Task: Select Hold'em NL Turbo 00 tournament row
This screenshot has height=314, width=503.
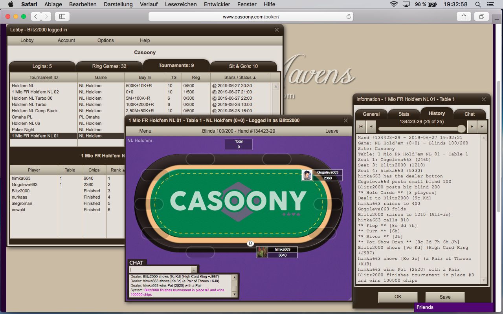Action: (x=141, y=98)
